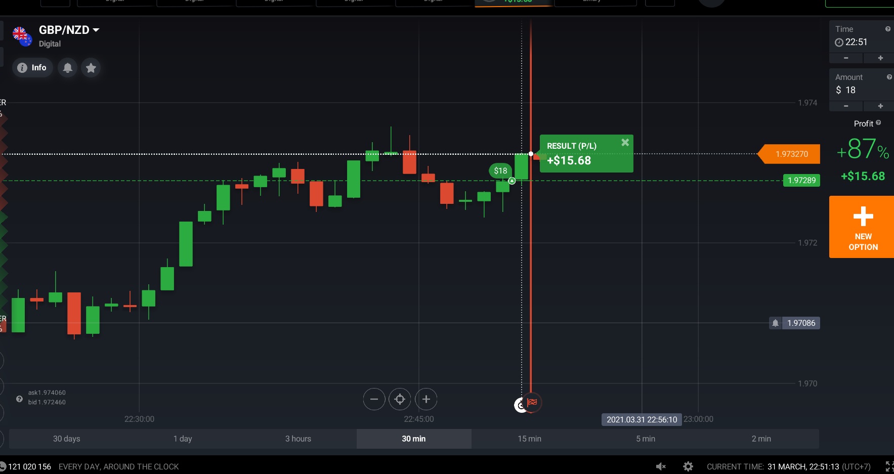894x474 pixels.
Task: Toggle fullscreen mode icon
Action: (889, 466)
